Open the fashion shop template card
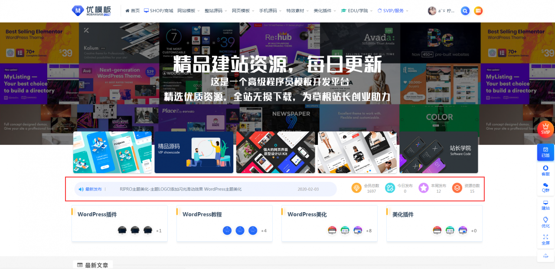Viewport: 555px width, 269px height. pyautogui.click(x=357, y=152)
